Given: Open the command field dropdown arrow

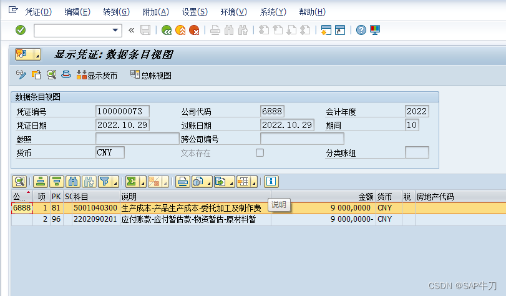Looking at the screenshot, I should (x=115, y=30).
